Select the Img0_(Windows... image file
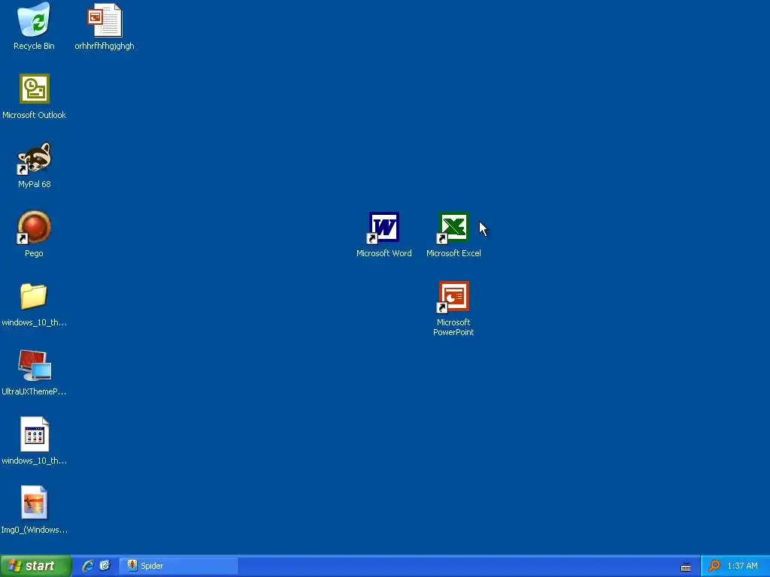Viewport: 770px width, 577px height. pyautogui.click(x=35, y=503)
